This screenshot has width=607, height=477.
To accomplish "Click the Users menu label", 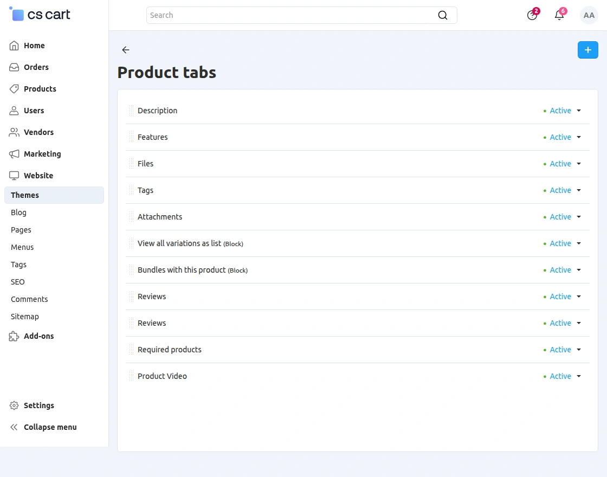I will tap(34, 111).
